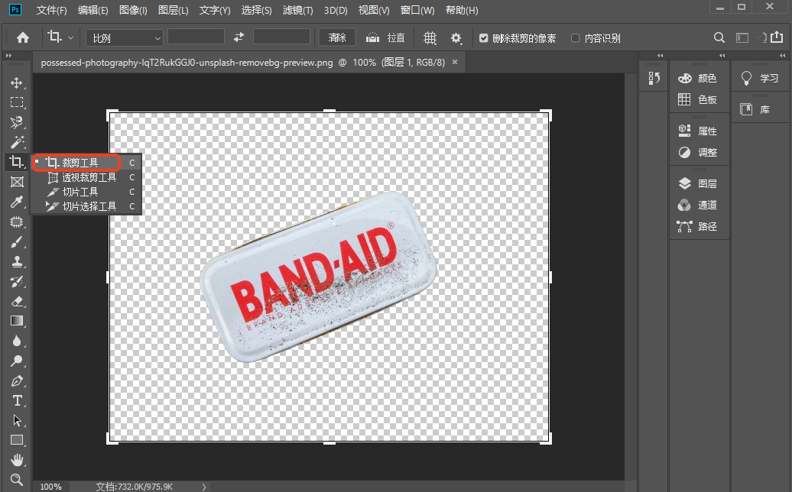Select the Blur tool
This screenshot has height=492, width=792.
pos(17,341)
